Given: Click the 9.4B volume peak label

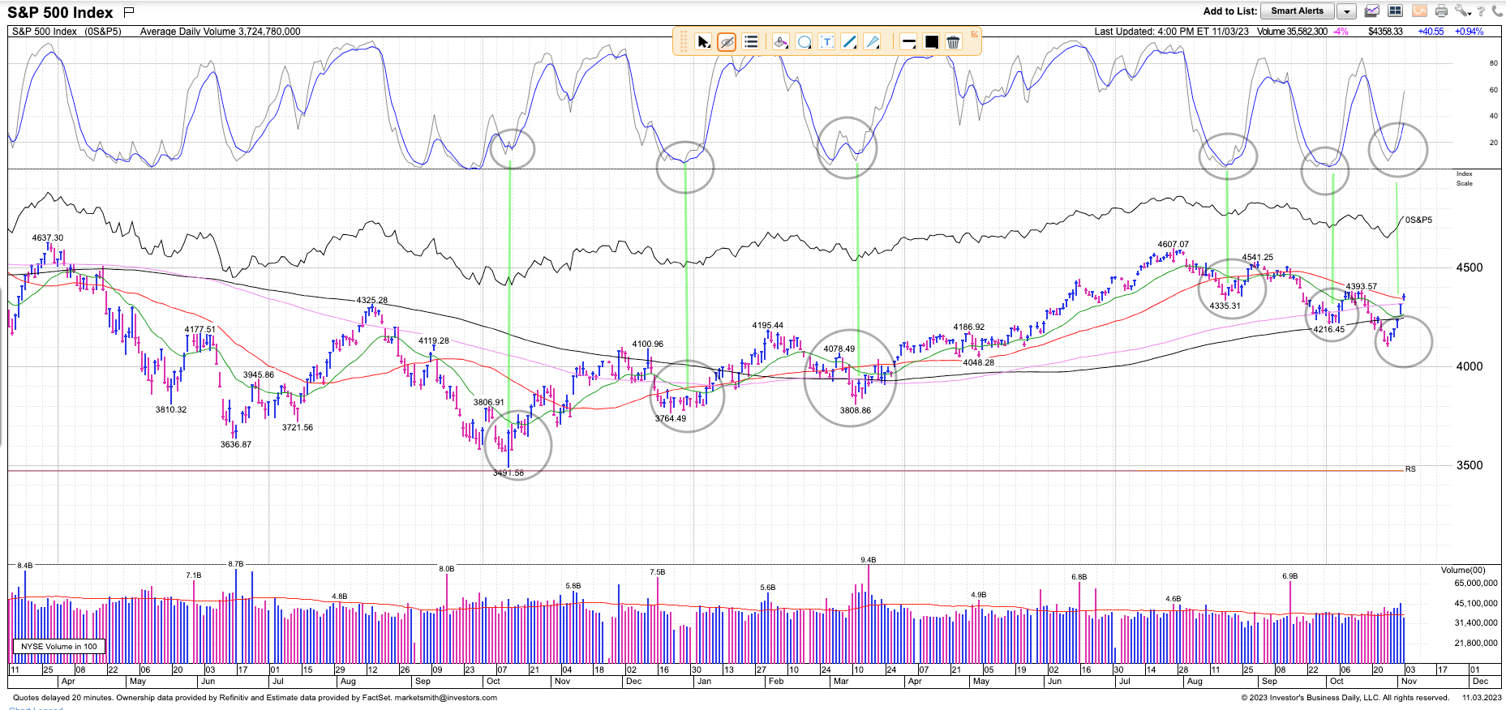Looking at the screenshot, I should [x=868, y=559].
